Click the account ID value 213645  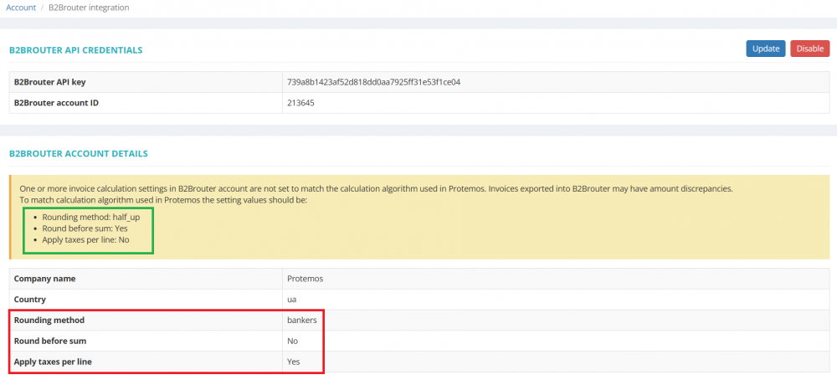(300, 103)
